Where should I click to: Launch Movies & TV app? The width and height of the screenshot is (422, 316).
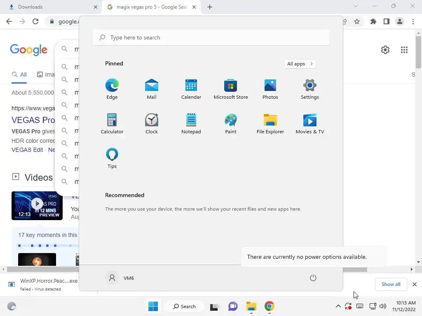coord(310,123)
